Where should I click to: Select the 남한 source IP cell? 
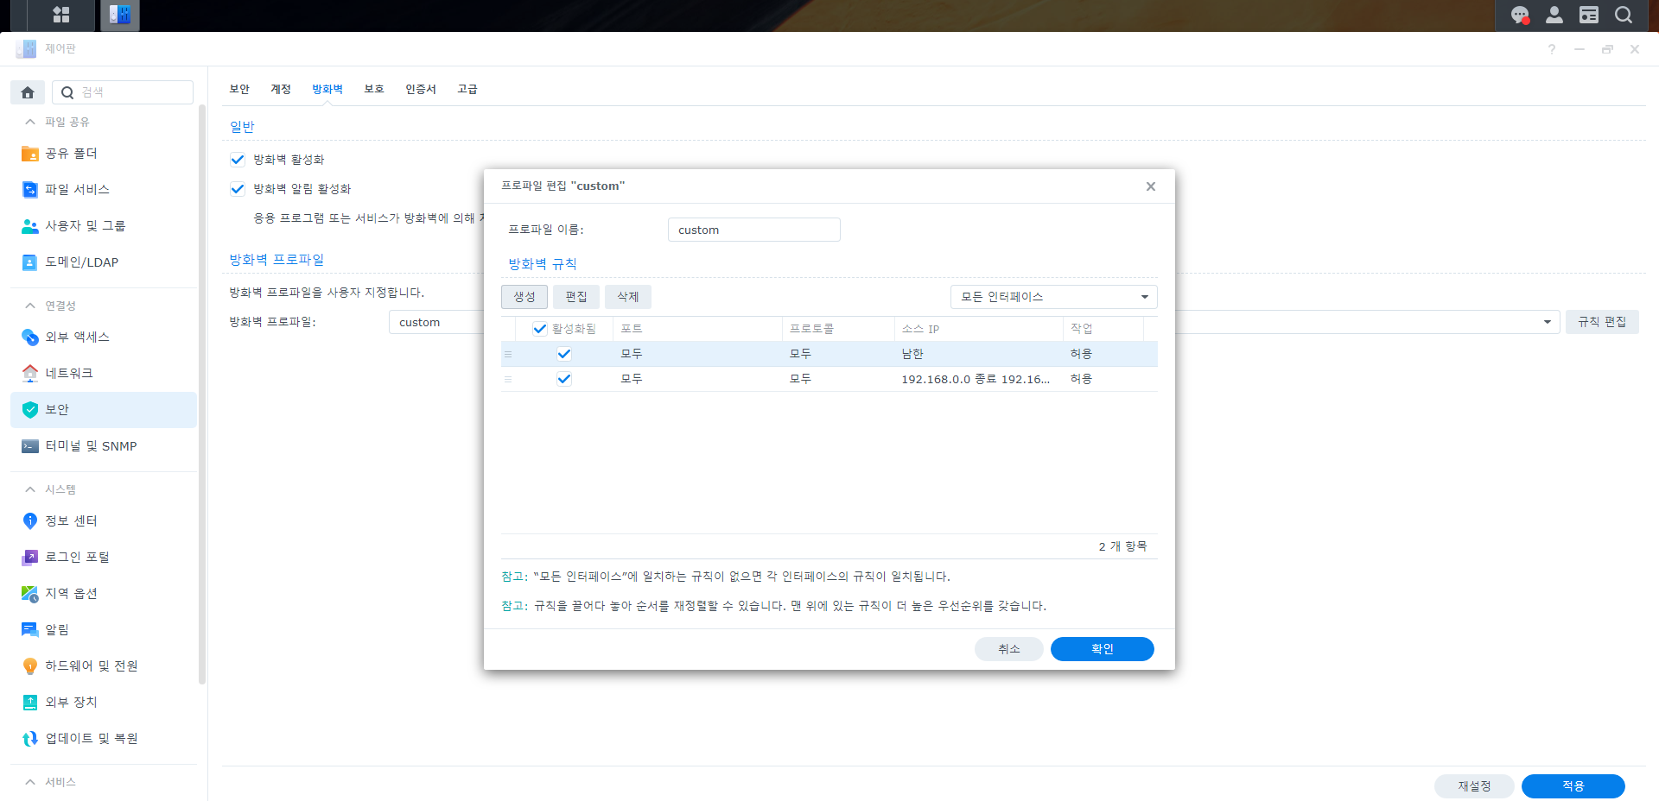coord(978,354)
